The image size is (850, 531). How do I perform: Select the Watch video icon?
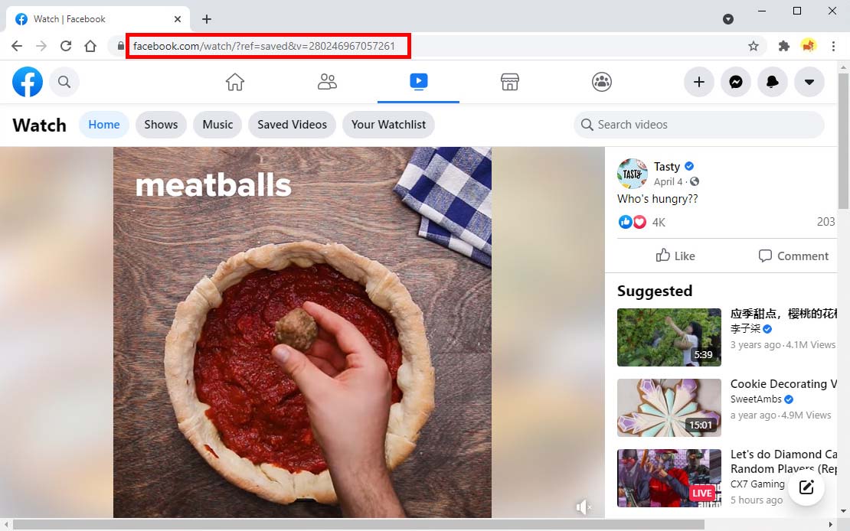419,81
